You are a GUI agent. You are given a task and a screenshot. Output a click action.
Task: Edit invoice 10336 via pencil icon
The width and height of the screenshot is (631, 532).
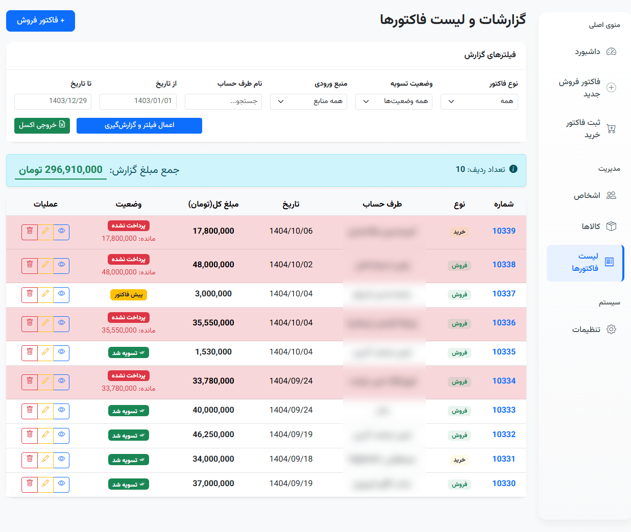(x=45, y=324)
